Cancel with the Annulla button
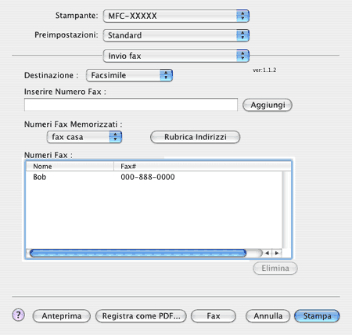 click(x=268, y=316)
